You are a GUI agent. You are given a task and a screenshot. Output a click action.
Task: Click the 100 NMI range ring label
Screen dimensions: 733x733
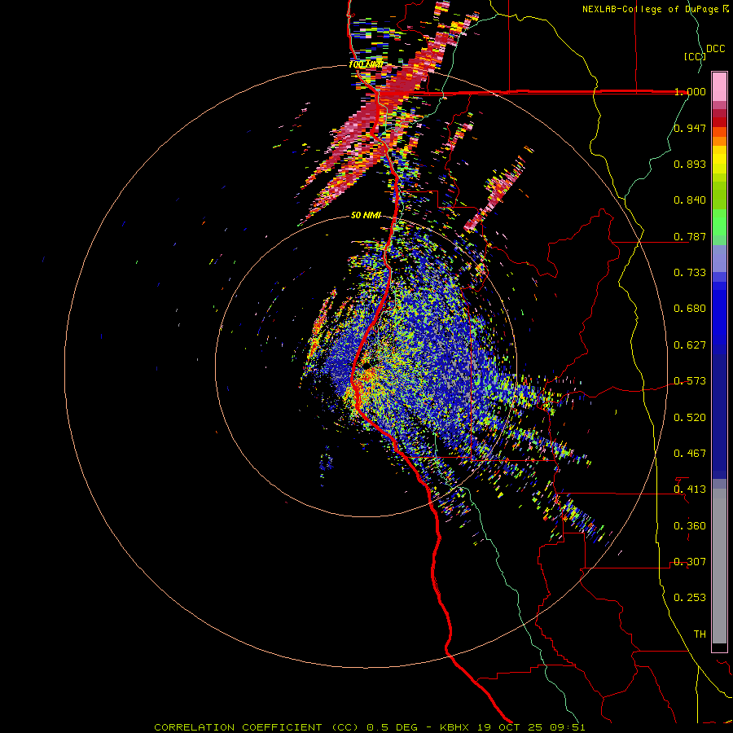pyautogui.click(x=366, y=64)
